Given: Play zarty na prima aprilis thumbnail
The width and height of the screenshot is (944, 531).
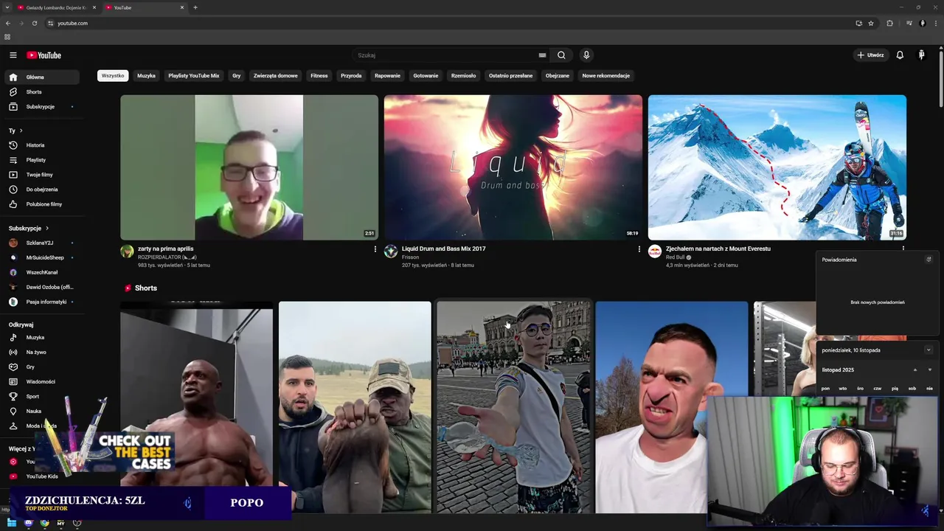Looking at the screenshot, I should [x=249, y=167].
